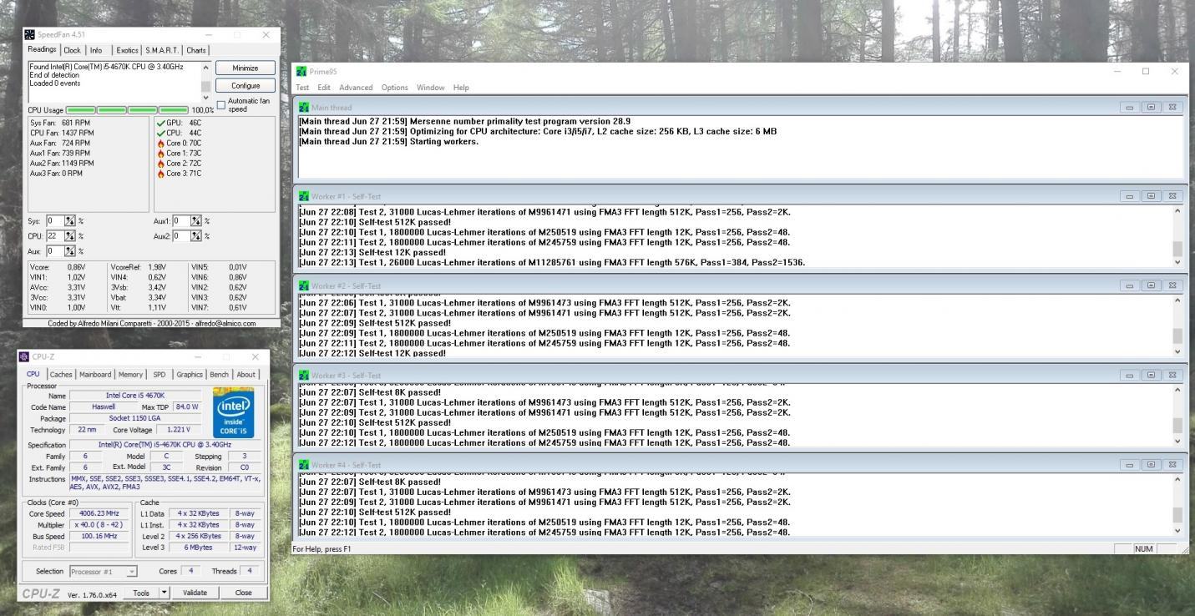Viewport: 1195px width, 616px height.
Task: Click the Tools button in CPU-Z
Action: coord(140,593)
